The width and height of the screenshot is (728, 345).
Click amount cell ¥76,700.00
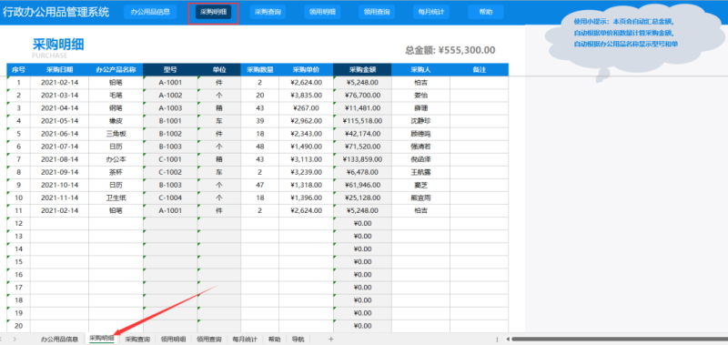tap(362, 96)
